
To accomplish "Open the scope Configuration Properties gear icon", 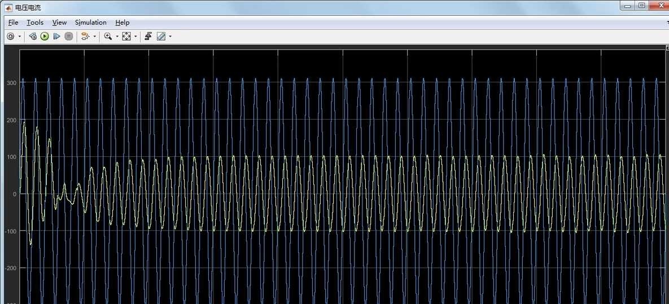I will click(11, 37).
